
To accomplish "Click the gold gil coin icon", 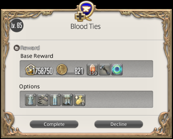I will point(62,69).
